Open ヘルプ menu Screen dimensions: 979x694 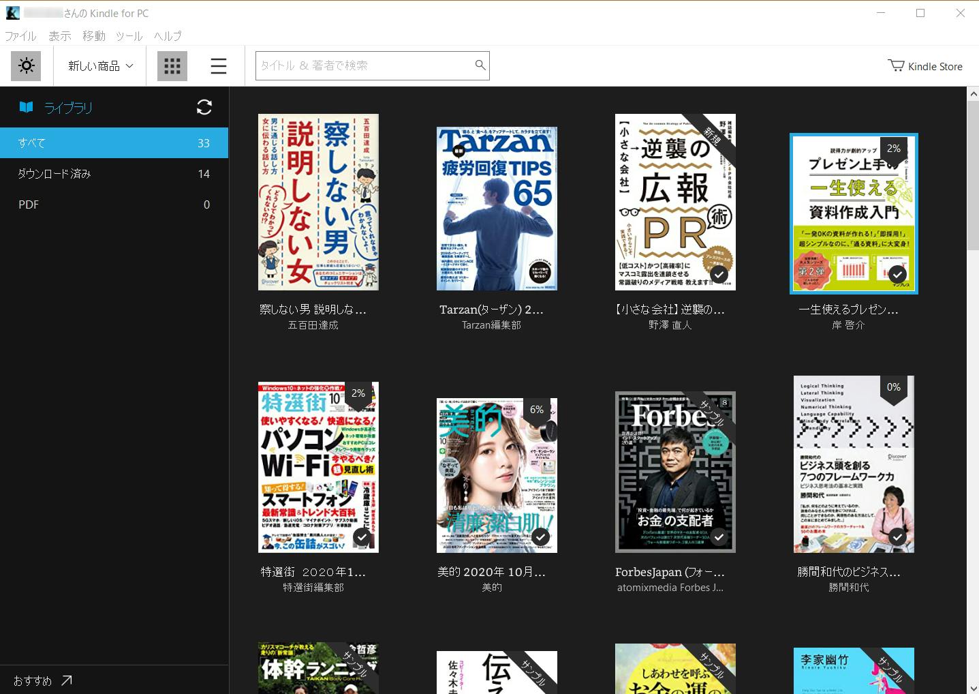pyautogui.click(x=168, y=36)
